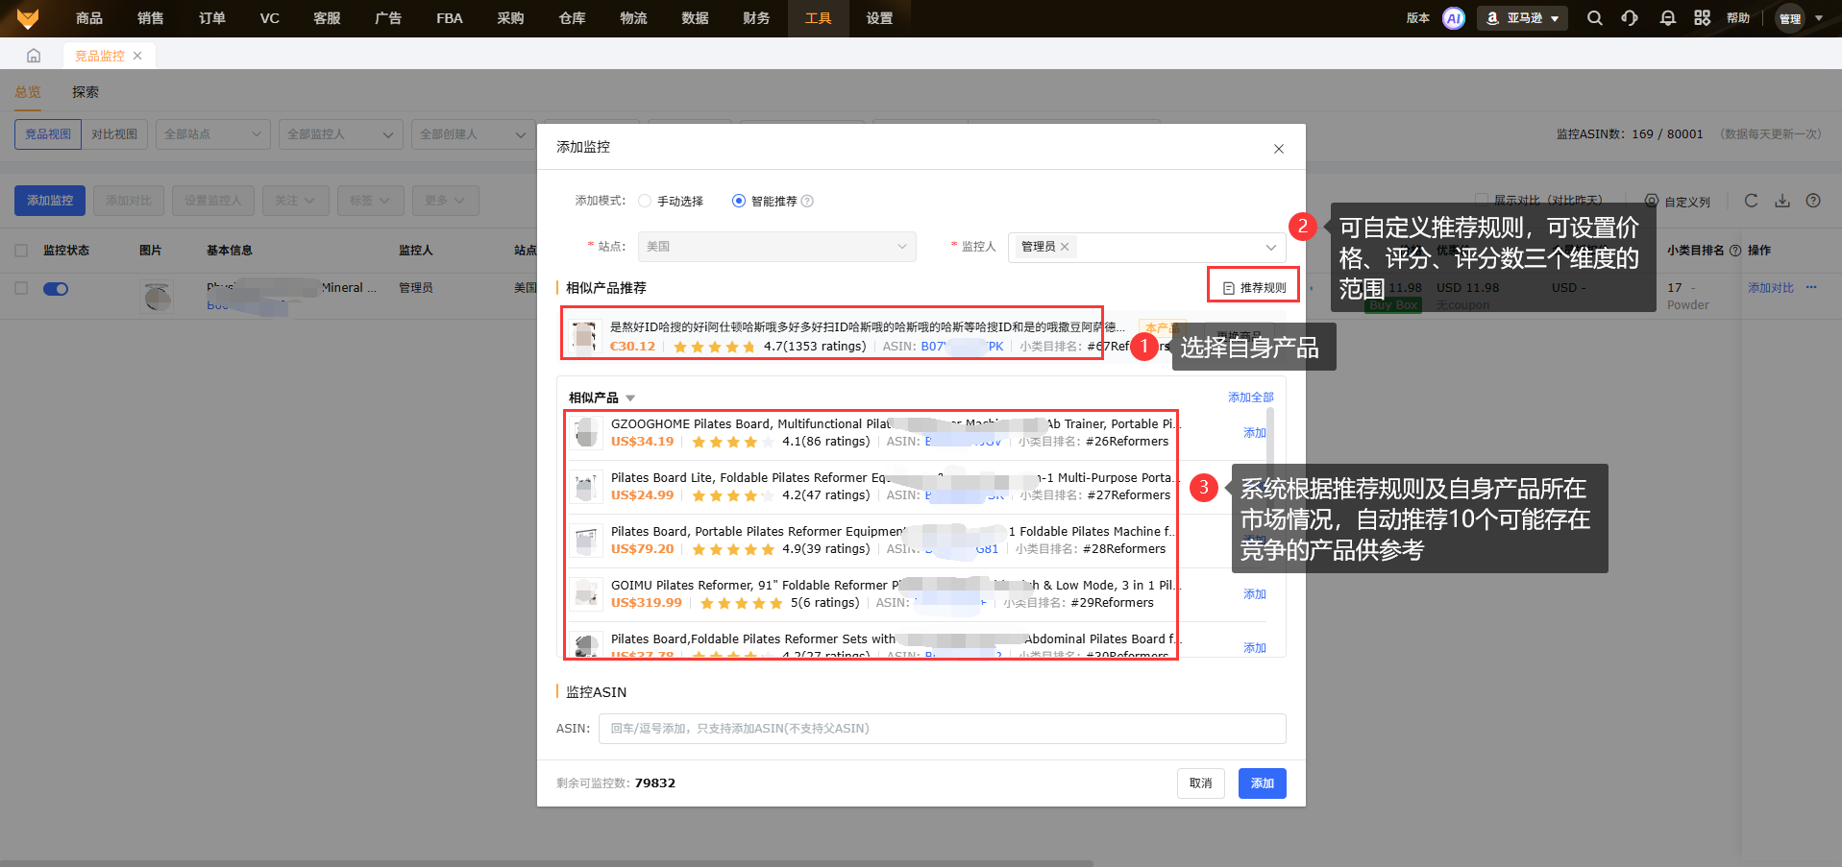This screenshot has width=1842, height=867.
Task: Click the €30.12 own product thumbnail
Action: pyautogui.click(x=584, y=336)
